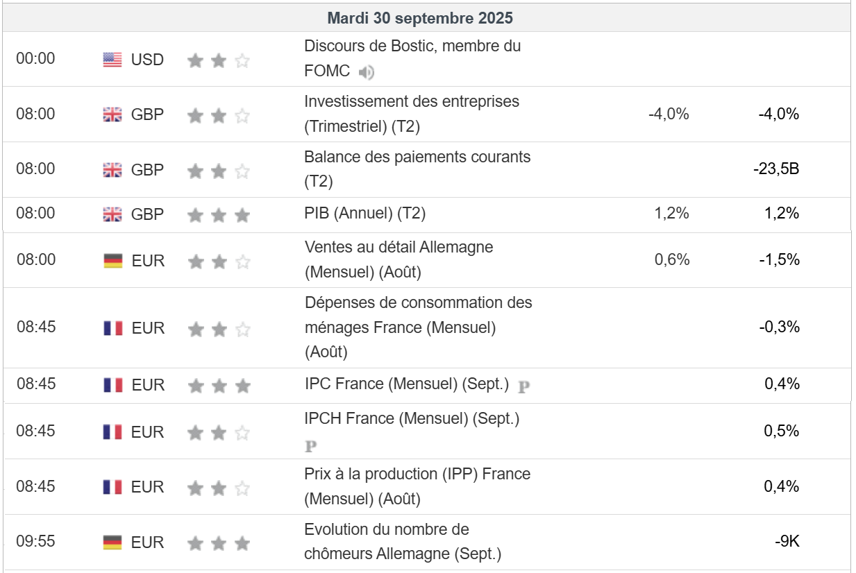The image size is (856, 573).
Task: Open the PIB (Annuel) (T2) event
Action: (364, 214)
